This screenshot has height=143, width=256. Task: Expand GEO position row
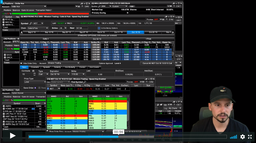[4, 22]
